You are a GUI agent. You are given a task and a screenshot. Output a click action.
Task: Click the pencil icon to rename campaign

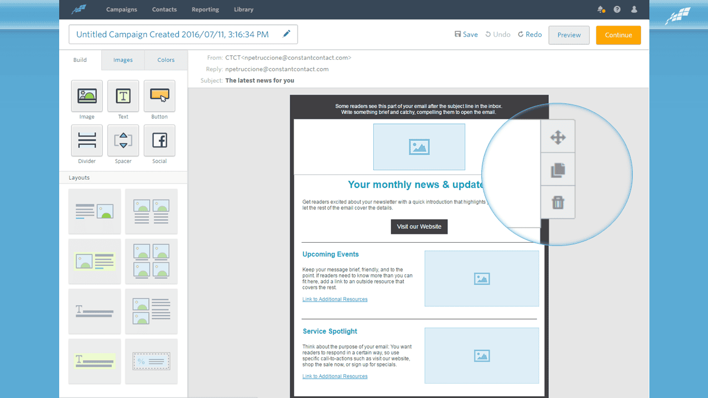pyautogui.click(x=287, y=34)
